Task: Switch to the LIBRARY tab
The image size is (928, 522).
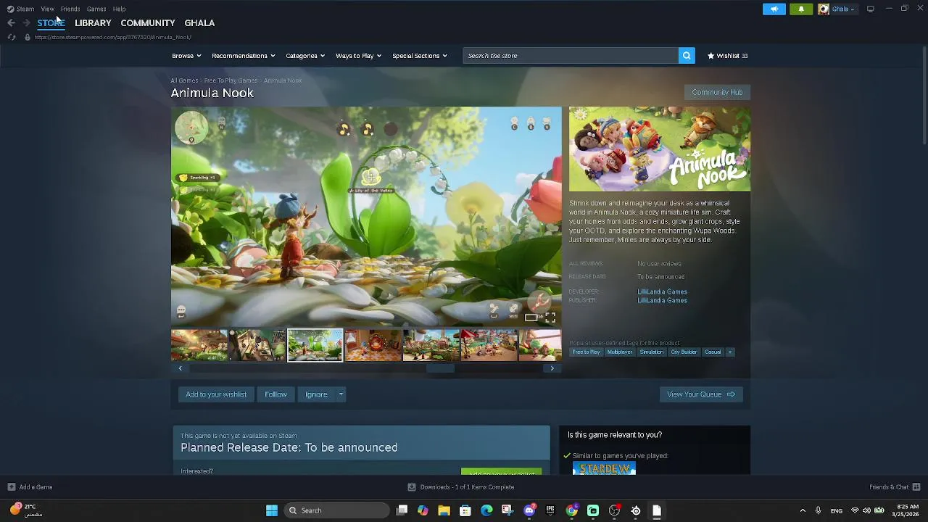Action: pos(93,23)
